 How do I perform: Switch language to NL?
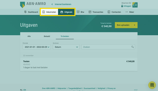[x=21, y=90]
